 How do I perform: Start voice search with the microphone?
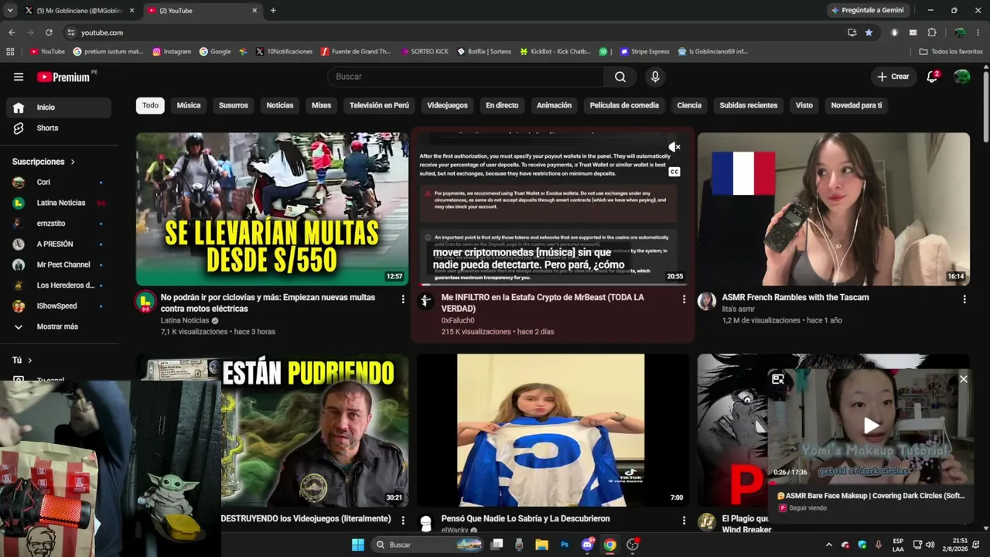655,77
